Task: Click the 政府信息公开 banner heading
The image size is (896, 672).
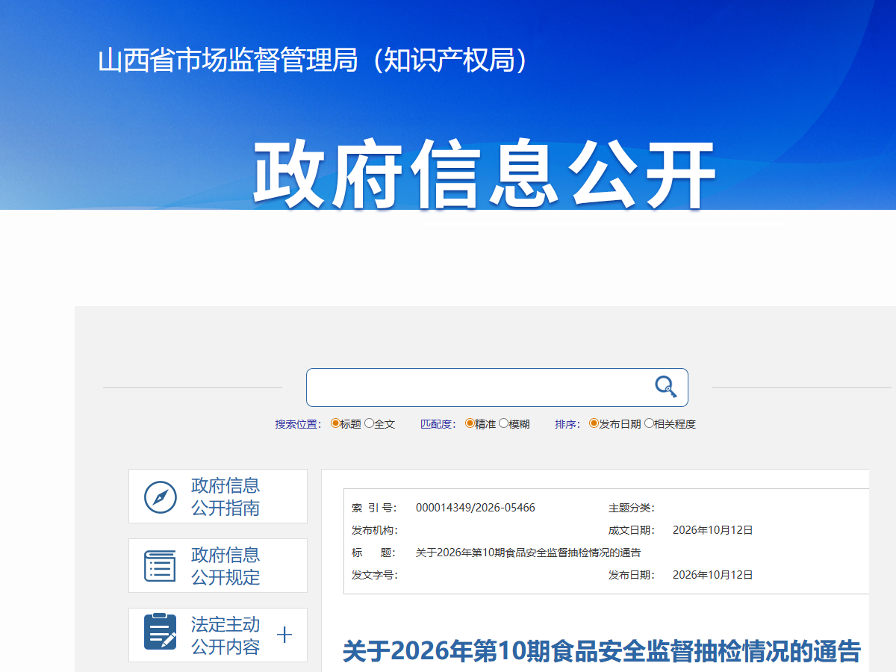Action: (485, 174)
